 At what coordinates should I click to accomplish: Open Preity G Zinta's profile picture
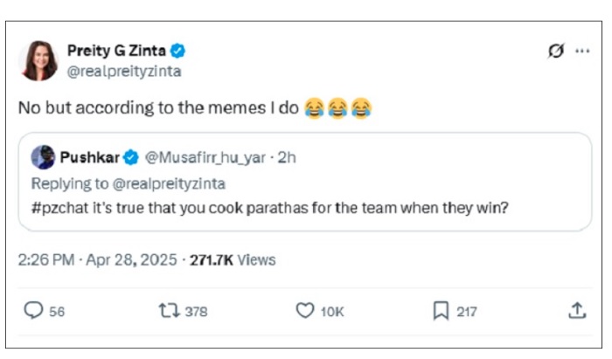pyautogui.click(x=38, y=60)
